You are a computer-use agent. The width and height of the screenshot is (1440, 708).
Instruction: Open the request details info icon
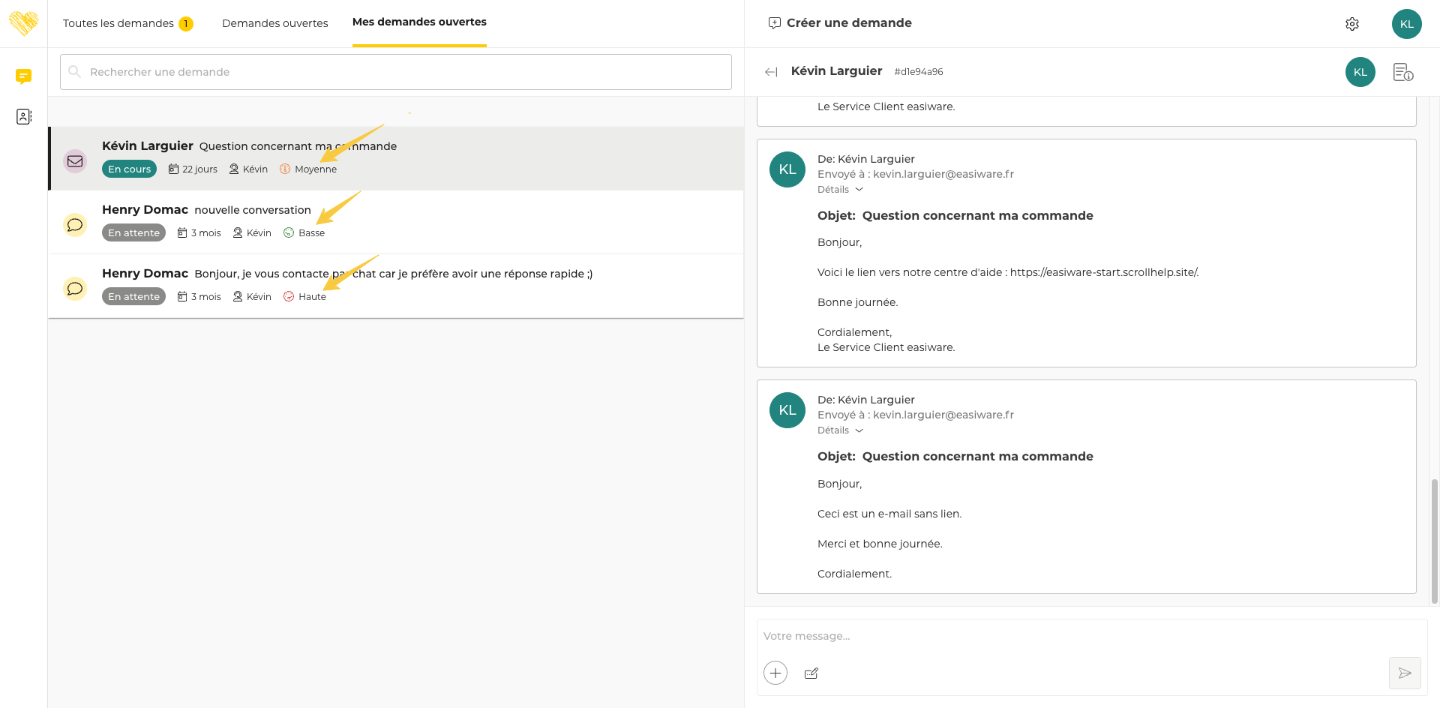coord(1402,72)
